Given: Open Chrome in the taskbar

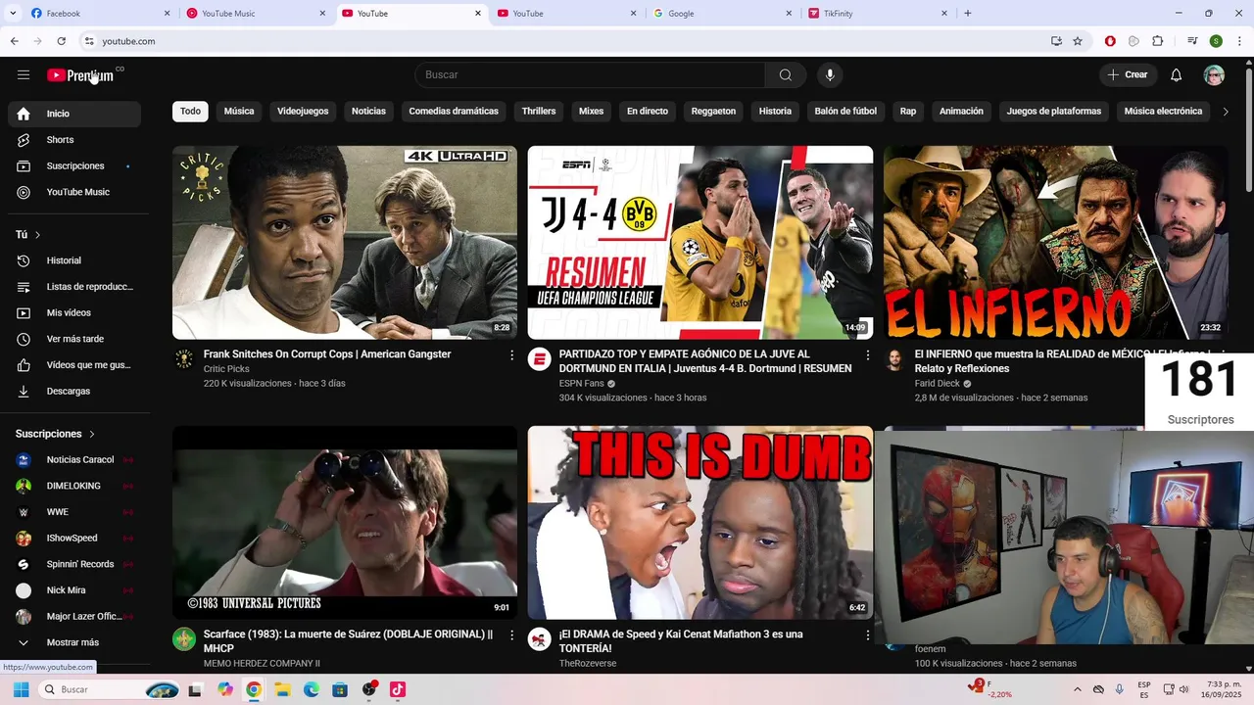Looking at the screenshot, I should (254, 689).
